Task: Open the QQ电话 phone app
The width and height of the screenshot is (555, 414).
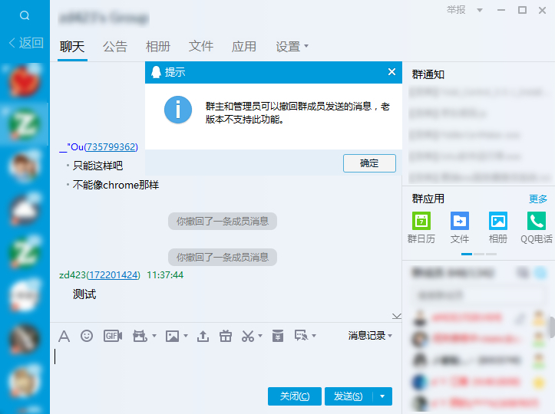Action: 537,228
